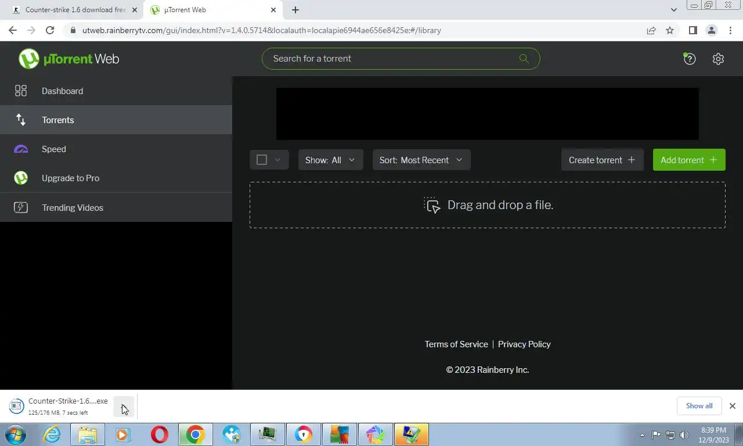Click the address bar URL
743x446 pixels.
[x=262, y=30]
